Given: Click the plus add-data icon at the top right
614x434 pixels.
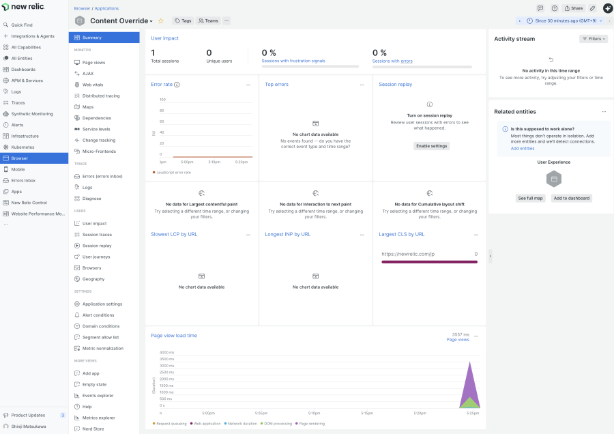Looking at the screenshot, I should [x=608, y=8].
